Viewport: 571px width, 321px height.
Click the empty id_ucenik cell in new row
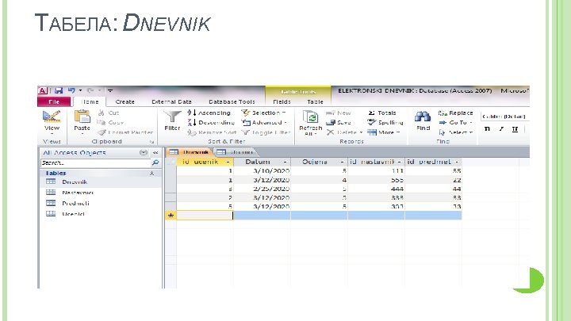tap(205, 216)
